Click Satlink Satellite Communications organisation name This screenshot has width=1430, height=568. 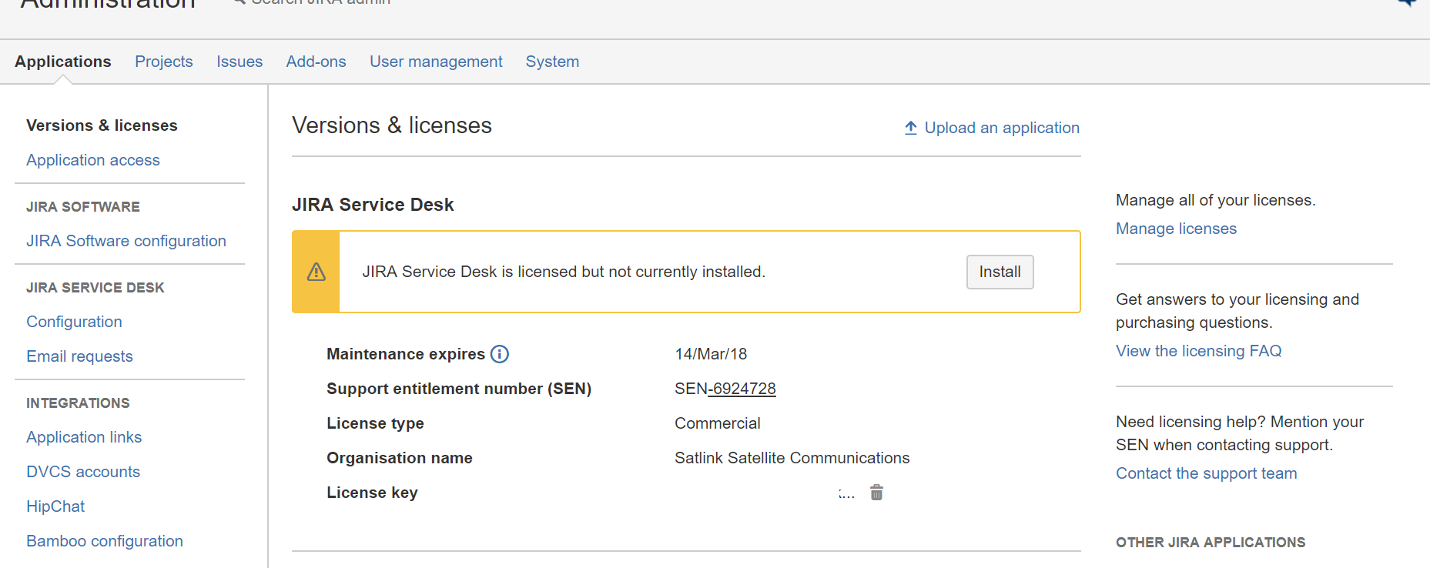[x=792, y=458]
